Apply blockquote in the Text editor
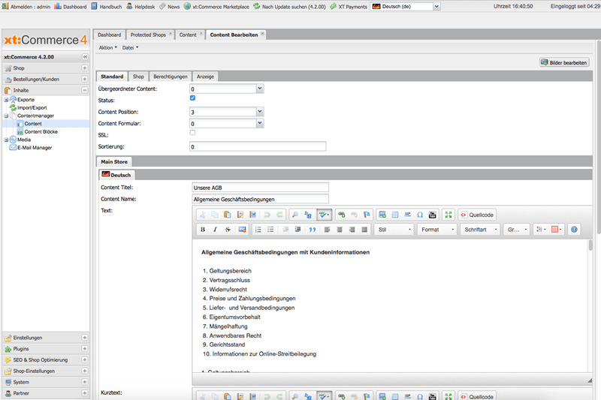This screenshot has width=601, height=400. click(x=313, y=230)
